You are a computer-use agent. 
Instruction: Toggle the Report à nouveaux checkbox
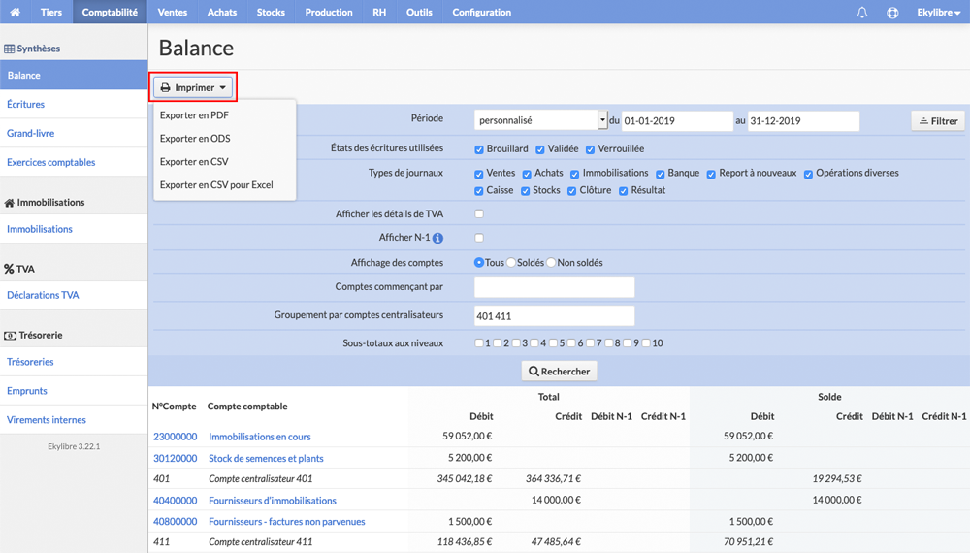[x=711, y=174]
